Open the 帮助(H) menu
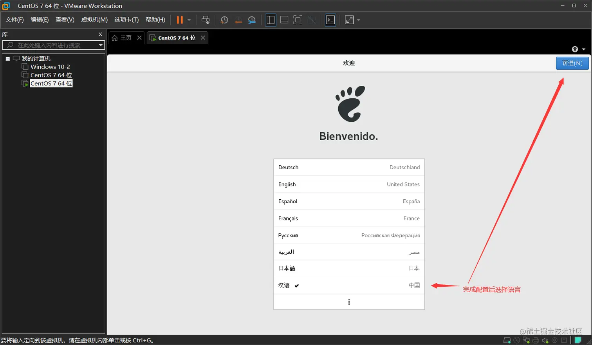 pyautogui.click(x=155, y=20)
